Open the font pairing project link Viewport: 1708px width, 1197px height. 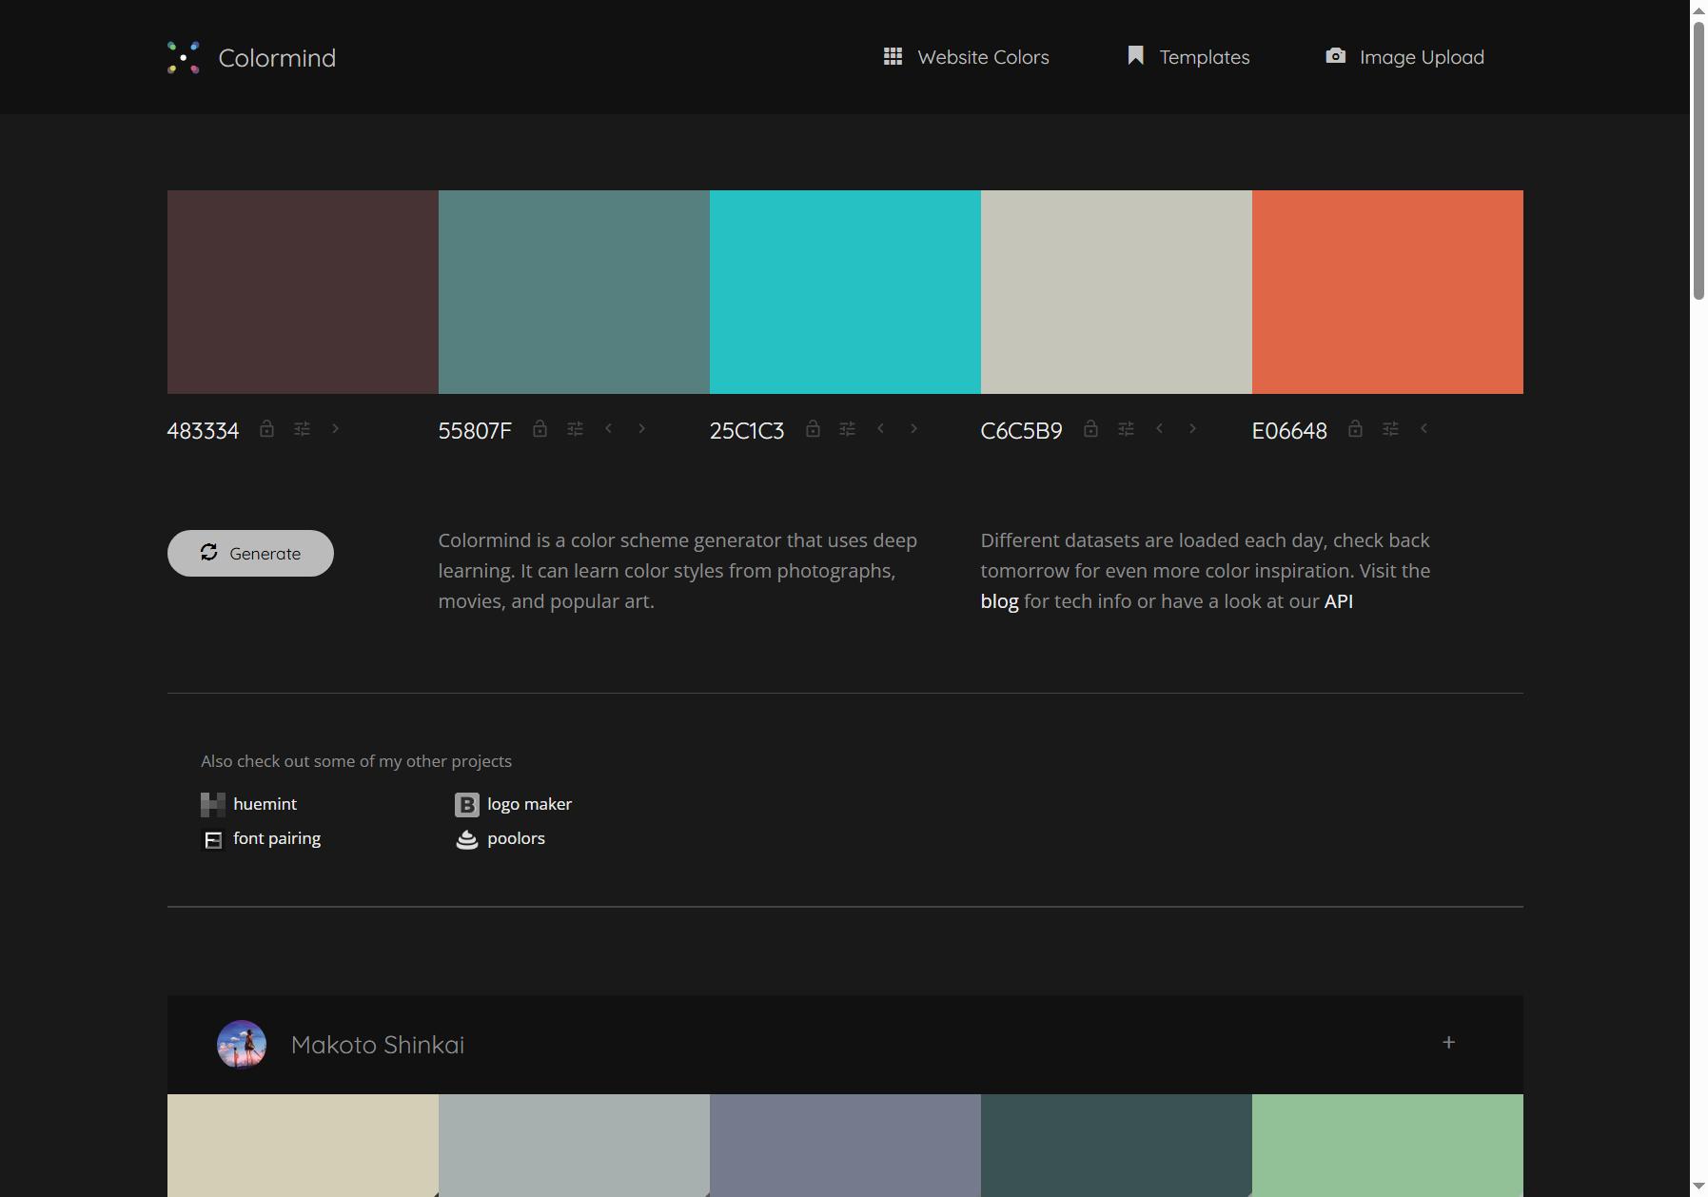point(277,838)
